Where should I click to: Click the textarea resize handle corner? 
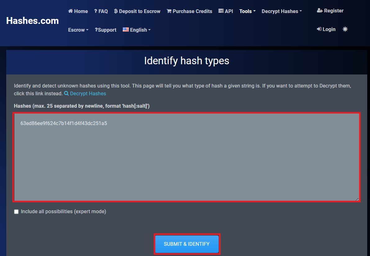357,200
